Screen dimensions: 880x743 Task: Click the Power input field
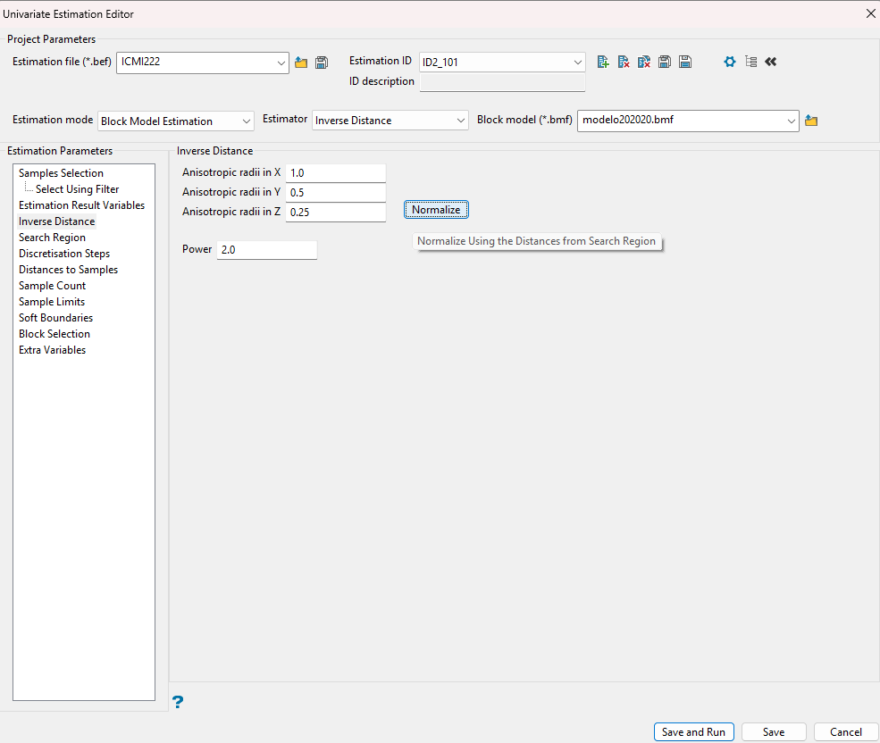(x=266, y=250)
